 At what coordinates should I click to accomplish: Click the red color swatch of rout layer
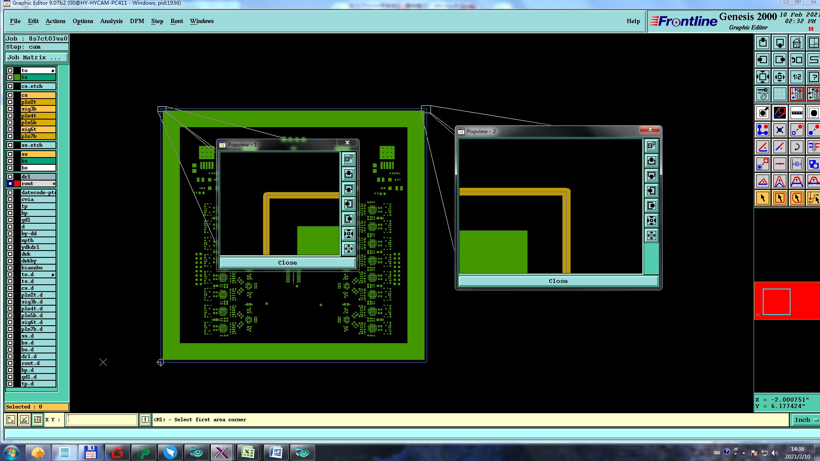[17, 184]
